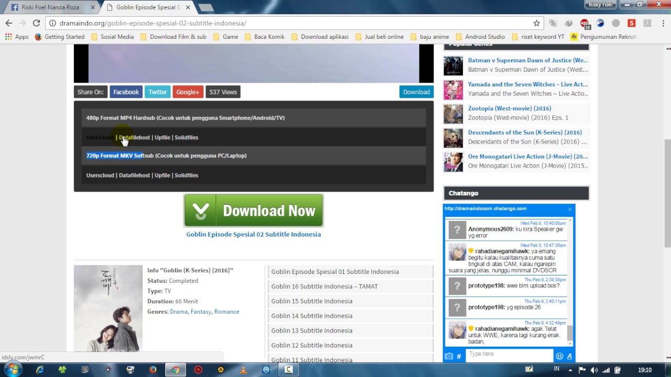Select the Goblin Episode Spesial tab
This screenshot has width=671, height=377.
(x=148, y=7)
